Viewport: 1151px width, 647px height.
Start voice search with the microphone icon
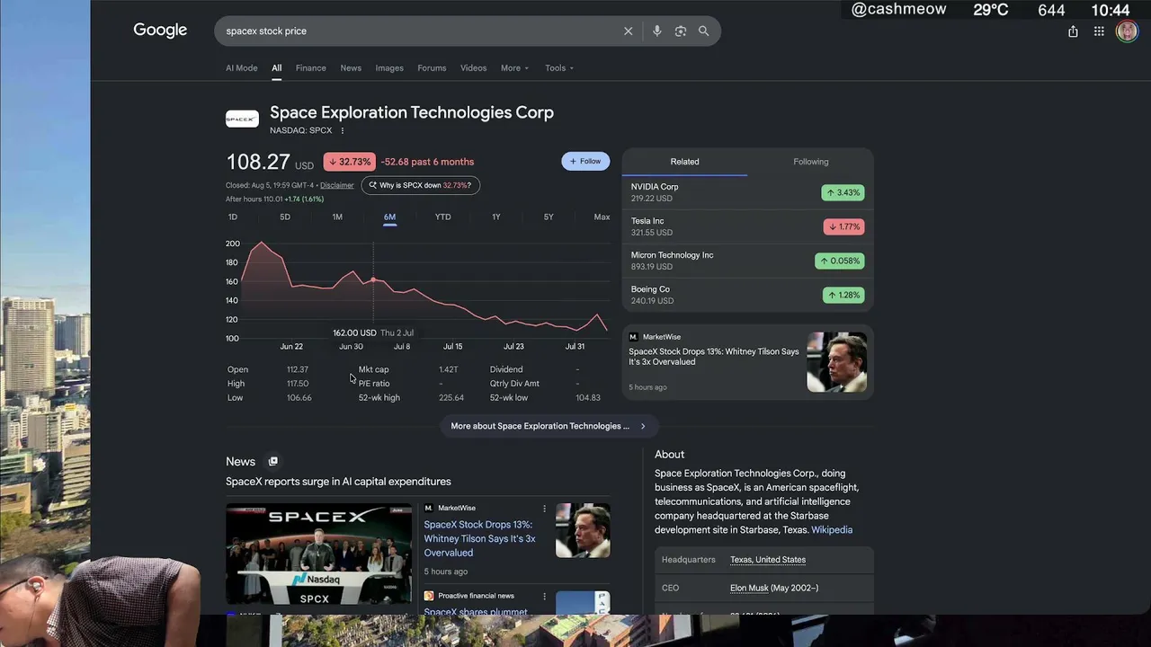[x=657, y=31]
